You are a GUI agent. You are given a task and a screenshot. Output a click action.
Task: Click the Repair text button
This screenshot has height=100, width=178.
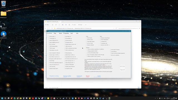(122, 70)
